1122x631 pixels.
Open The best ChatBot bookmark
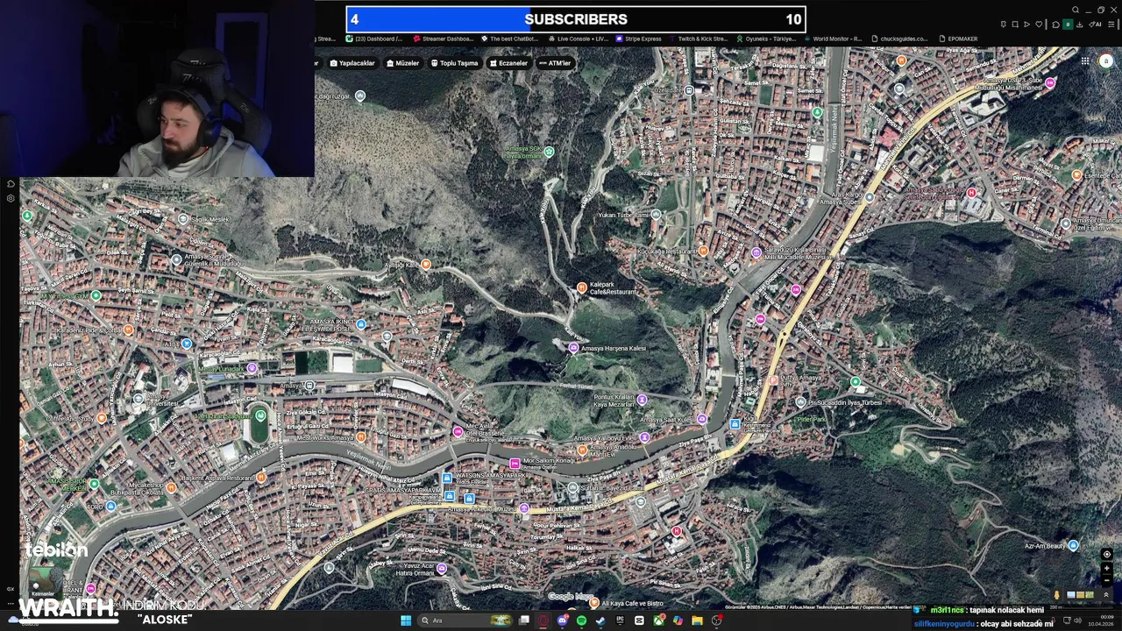point(508,39)
